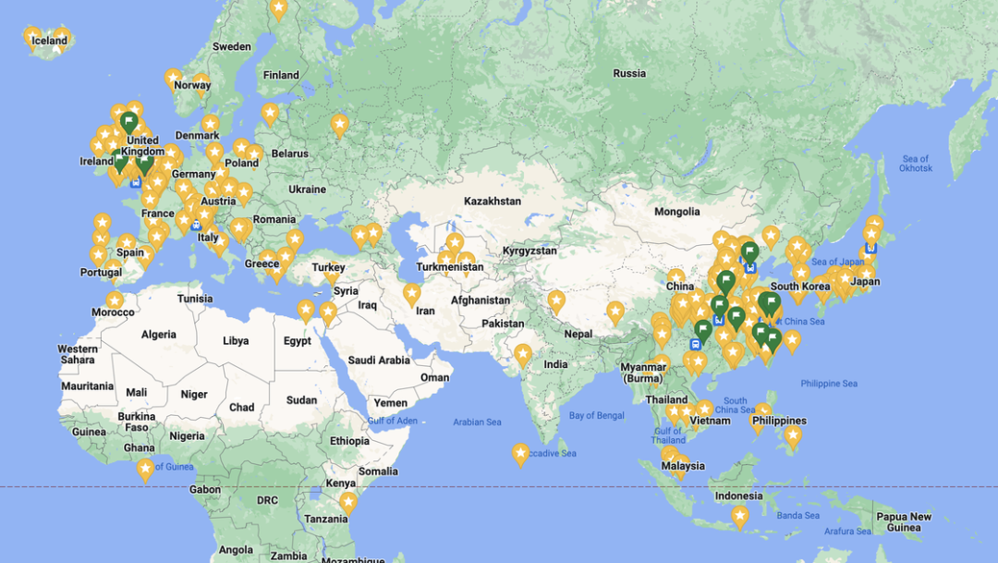998x563 pixels.
Task: Select the Kazakhstan country label
Action: click(493, 202)
